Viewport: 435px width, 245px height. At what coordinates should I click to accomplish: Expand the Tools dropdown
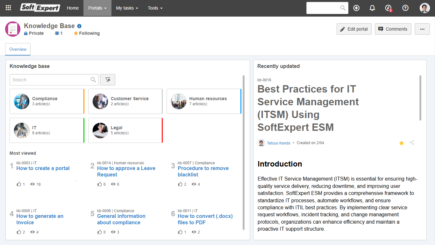(x=155, y=8)
